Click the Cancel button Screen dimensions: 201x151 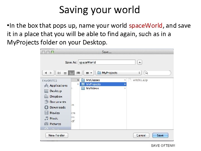(141, 135)
